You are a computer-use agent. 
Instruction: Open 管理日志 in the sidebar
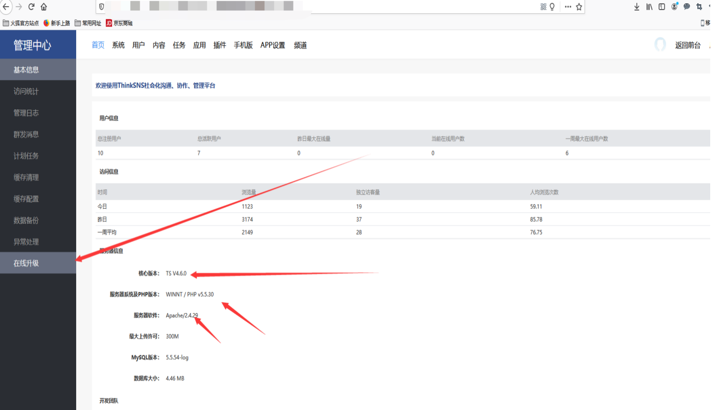click(x=38, y=113)
